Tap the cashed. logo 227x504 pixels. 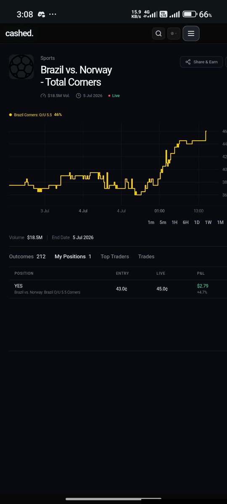(19, 34)
